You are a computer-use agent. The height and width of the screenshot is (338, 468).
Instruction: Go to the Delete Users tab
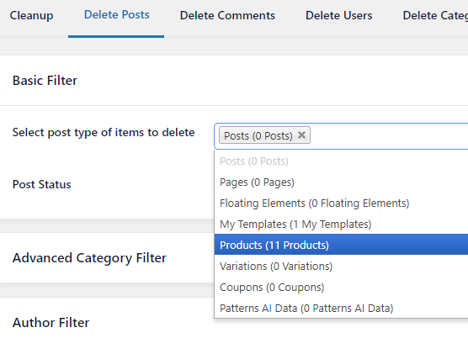tap(338, 15)
